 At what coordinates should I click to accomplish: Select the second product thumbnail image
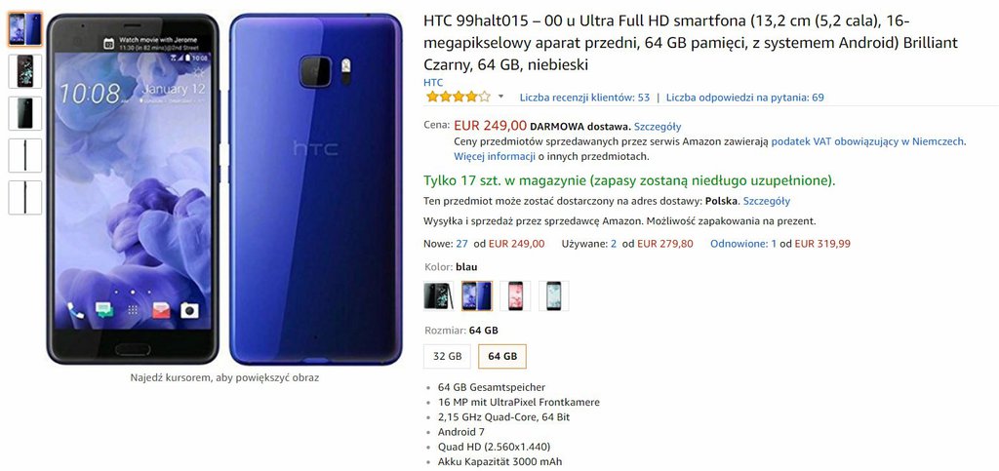(x=24, y=71)
